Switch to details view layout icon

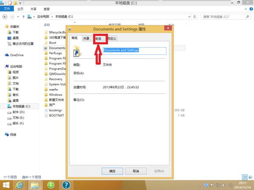(x=245, y=177)
